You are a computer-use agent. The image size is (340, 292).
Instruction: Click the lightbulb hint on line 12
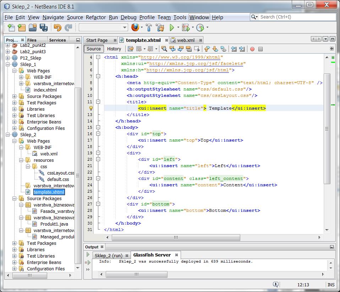coord(91,108)
